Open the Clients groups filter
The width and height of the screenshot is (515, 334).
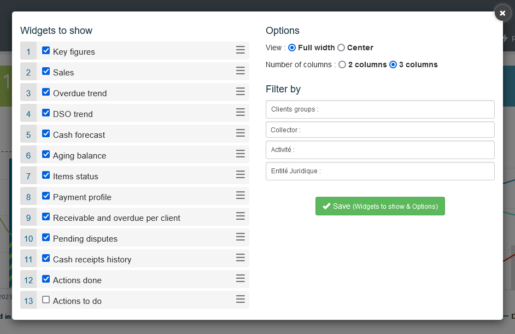point(380,109)
